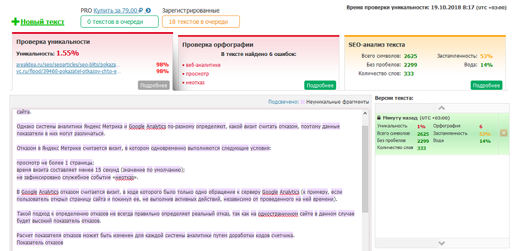Click the green plus icon beside Новый текст
The width and height of the screenshot is (515, 251).
(x=16, y=22)
